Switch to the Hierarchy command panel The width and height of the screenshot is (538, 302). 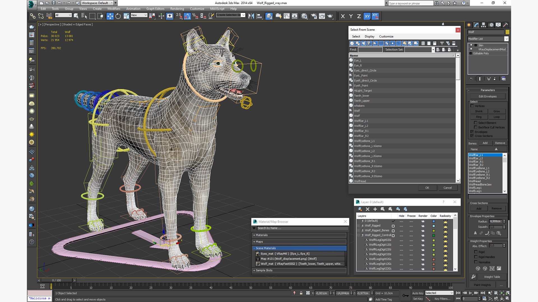coord(484,25)
